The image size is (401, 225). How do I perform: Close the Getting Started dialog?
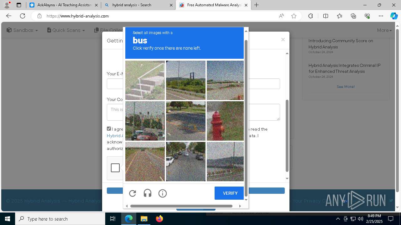(283, 39)
